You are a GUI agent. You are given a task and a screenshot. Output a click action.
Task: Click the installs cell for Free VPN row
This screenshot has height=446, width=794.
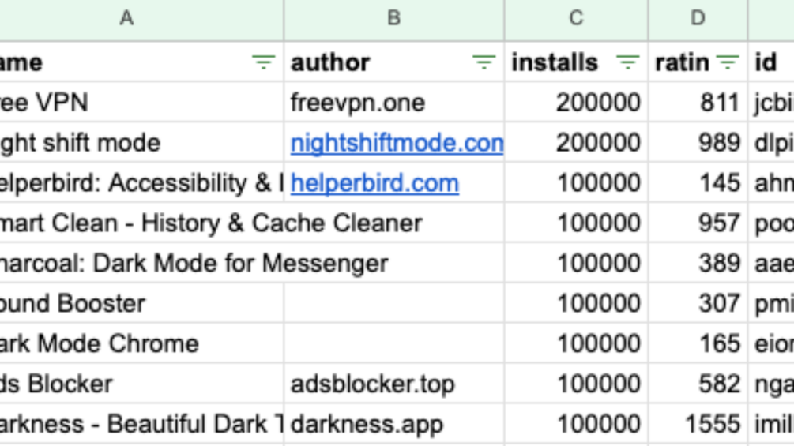(576, 102)
